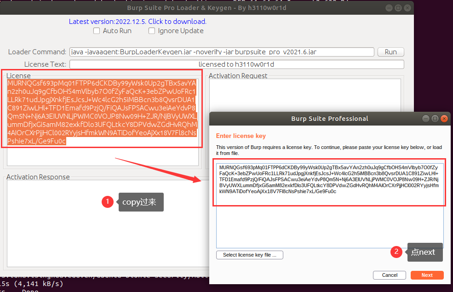Minimize the Burp Suite Professional dialog
The image size is (453, 292).
coord(425,119)
